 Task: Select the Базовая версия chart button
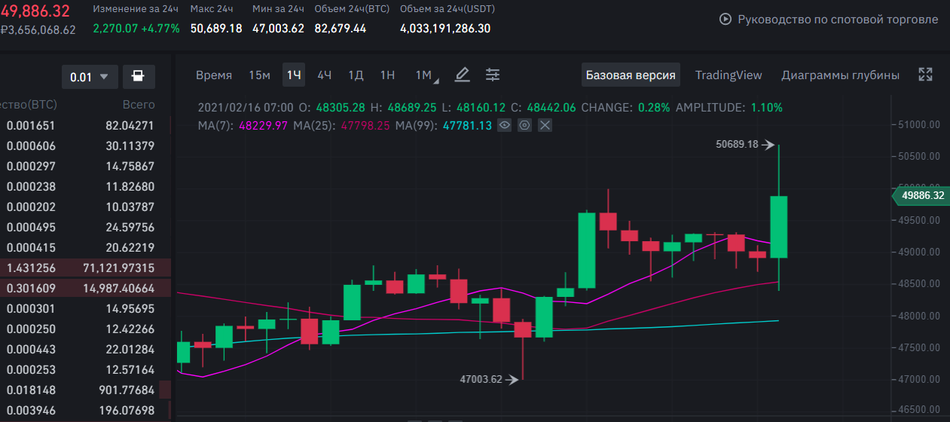(631, 75)
